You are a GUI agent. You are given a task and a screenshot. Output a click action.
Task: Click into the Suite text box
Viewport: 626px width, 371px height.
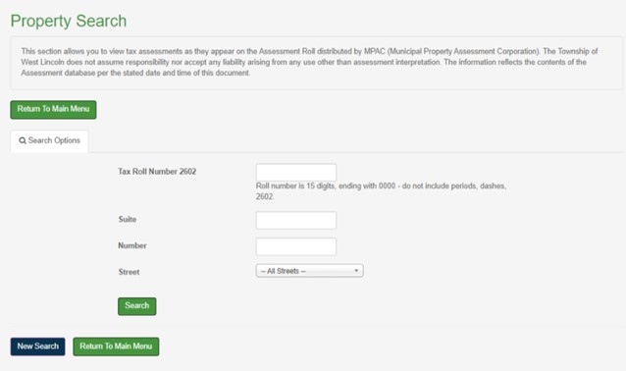click(x=296, y=221)
